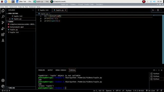
Task: Open the Run and Debug view
Action: [3, 28]
